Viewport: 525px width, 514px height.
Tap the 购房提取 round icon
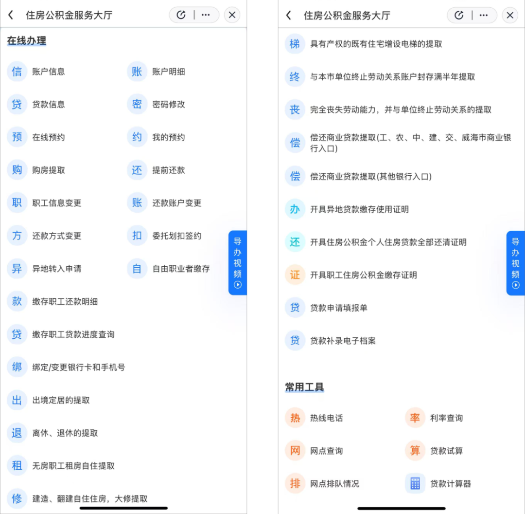click(17, 170)
